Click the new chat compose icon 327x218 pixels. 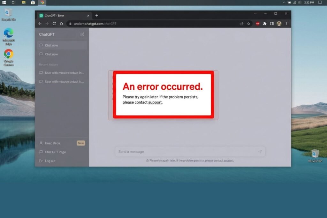[82, 34]
